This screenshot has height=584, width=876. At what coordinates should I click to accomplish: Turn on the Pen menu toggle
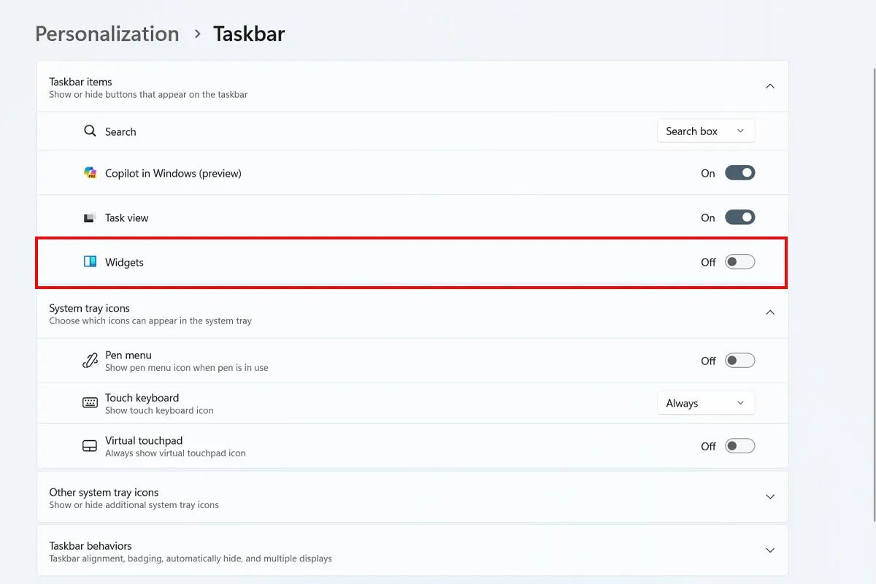(739, 361)
